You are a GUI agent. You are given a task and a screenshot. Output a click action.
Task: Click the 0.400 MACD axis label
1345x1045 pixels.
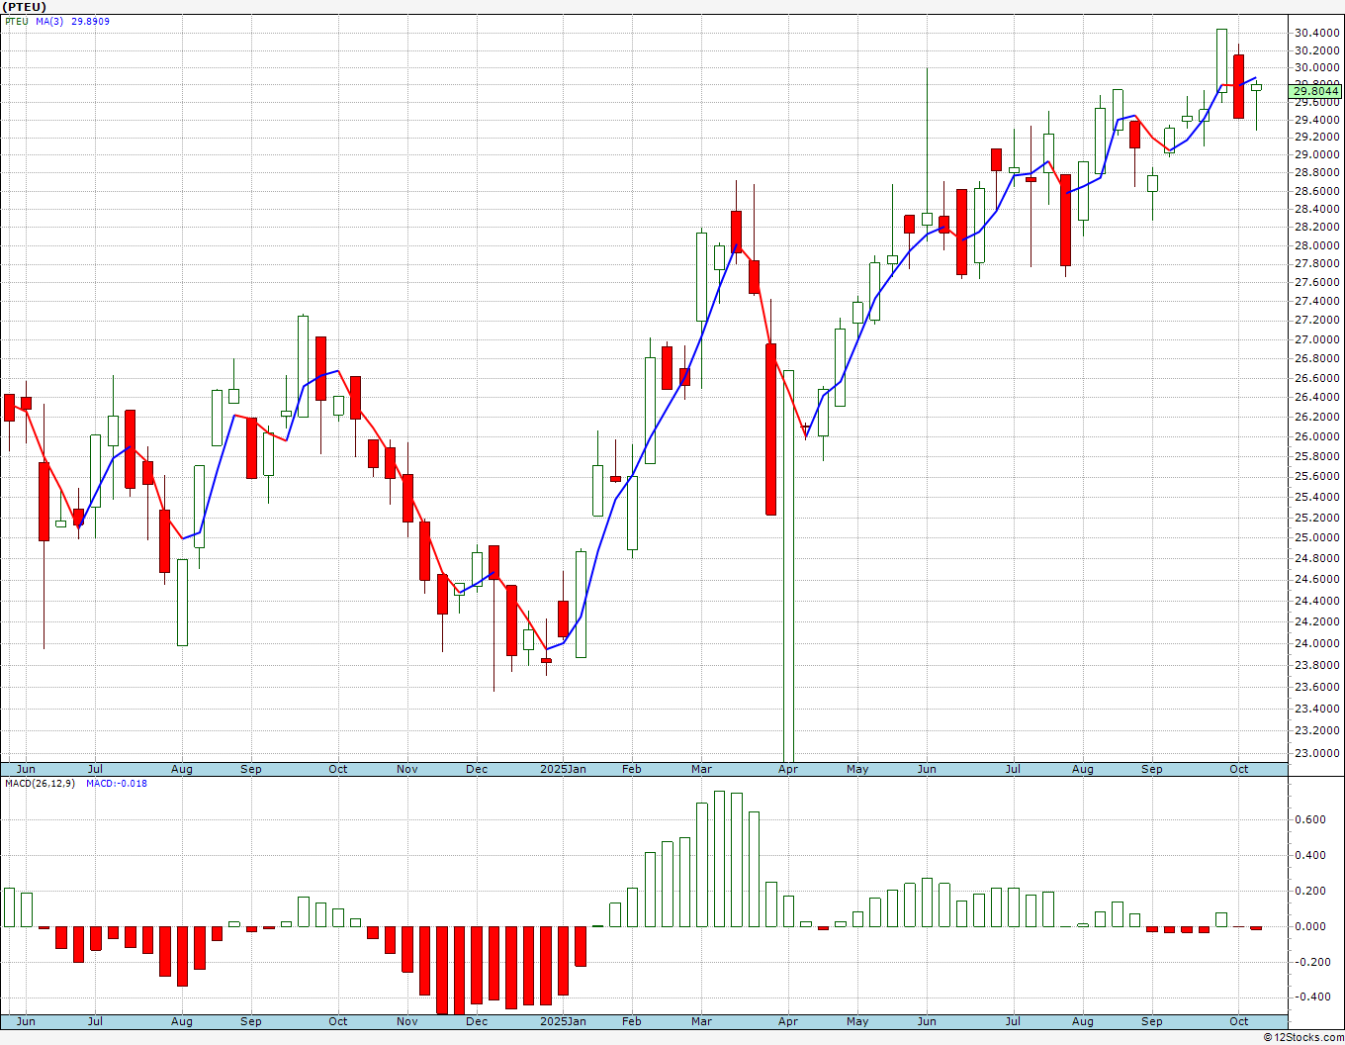(x=1311, y=855)
